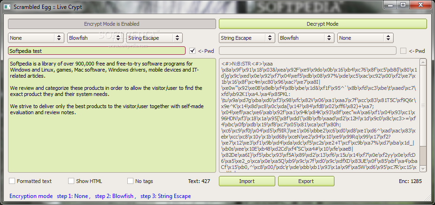
Task: Click the Export button
Action: [306, 181]
